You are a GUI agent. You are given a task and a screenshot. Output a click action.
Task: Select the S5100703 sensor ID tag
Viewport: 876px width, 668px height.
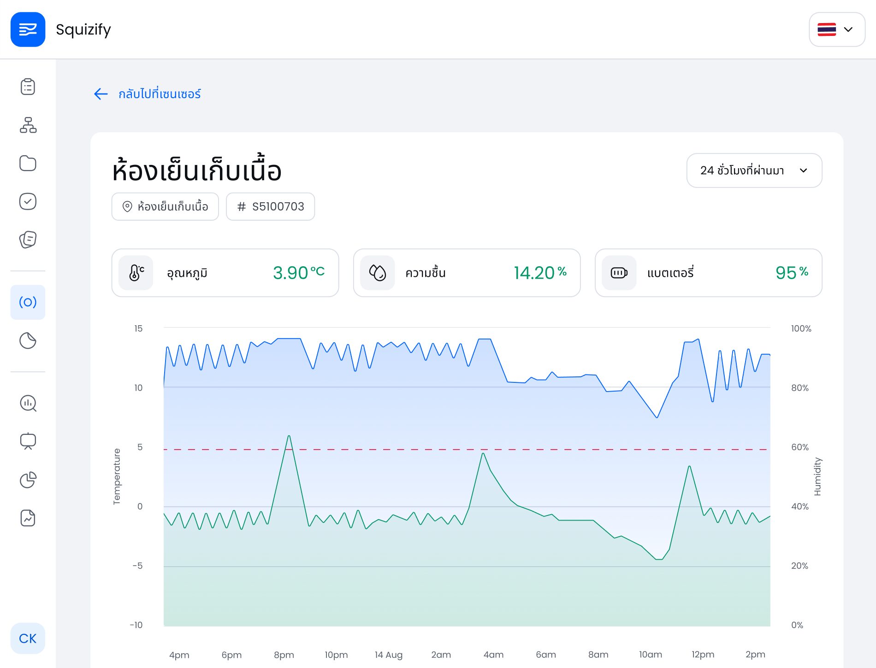[270, 206]
